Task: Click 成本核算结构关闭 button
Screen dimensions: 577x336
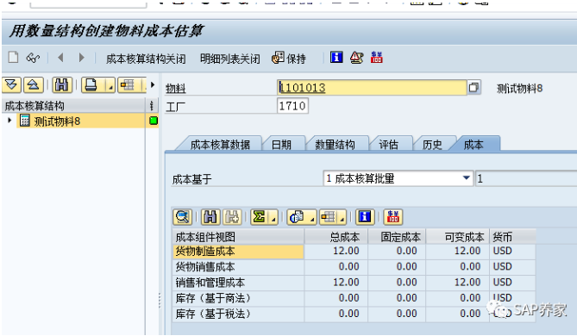Action: coord(146,59)
